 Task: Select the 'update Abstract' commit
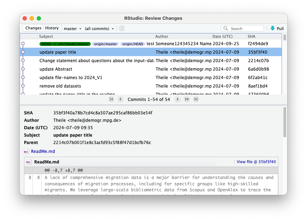pos(56,69)
